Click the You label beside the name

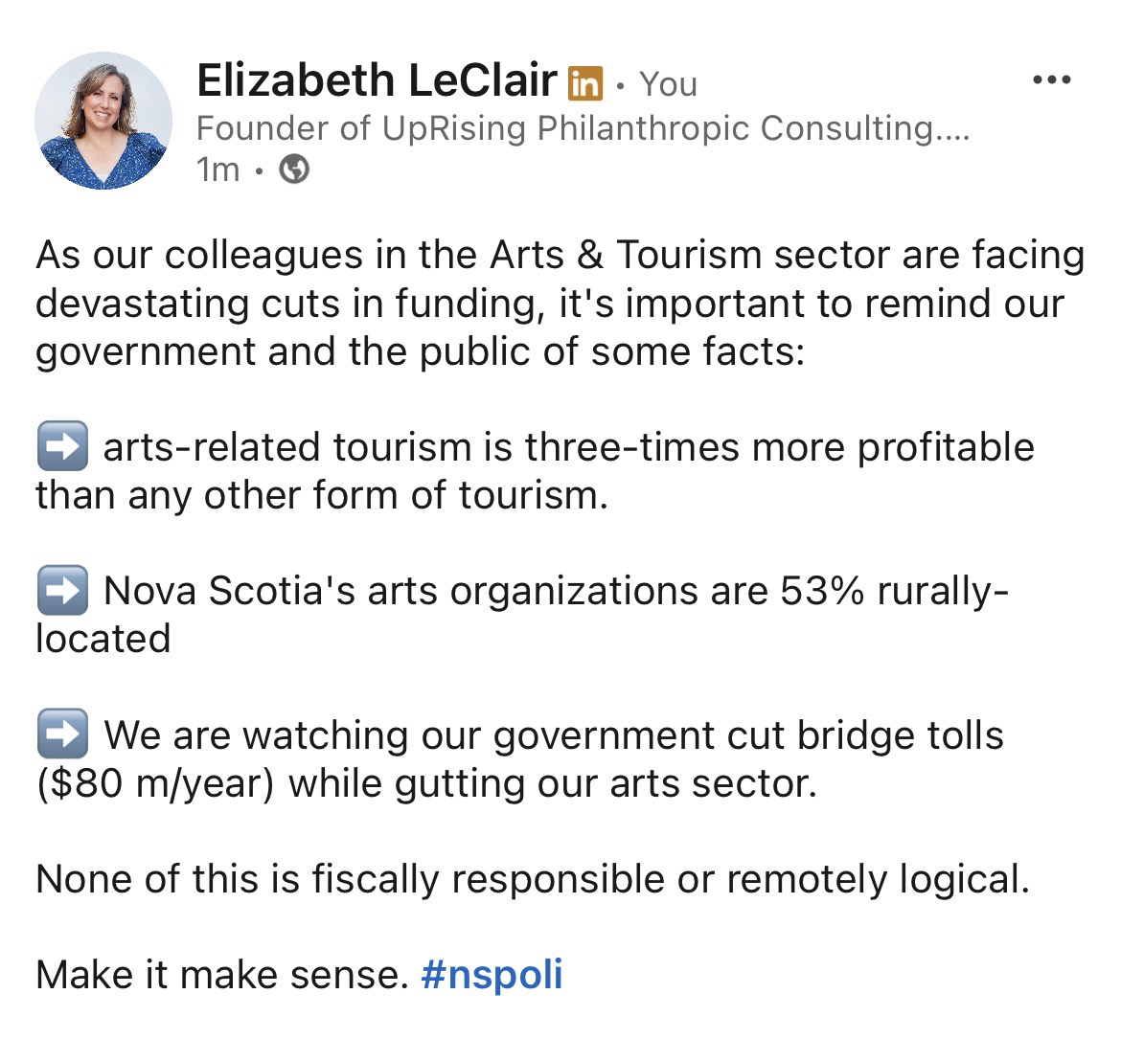668,84
